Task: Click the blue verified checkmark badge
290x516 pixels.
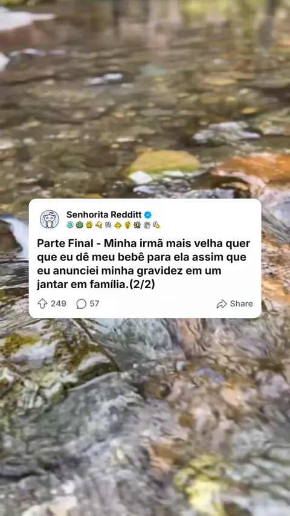Action: 148,215
